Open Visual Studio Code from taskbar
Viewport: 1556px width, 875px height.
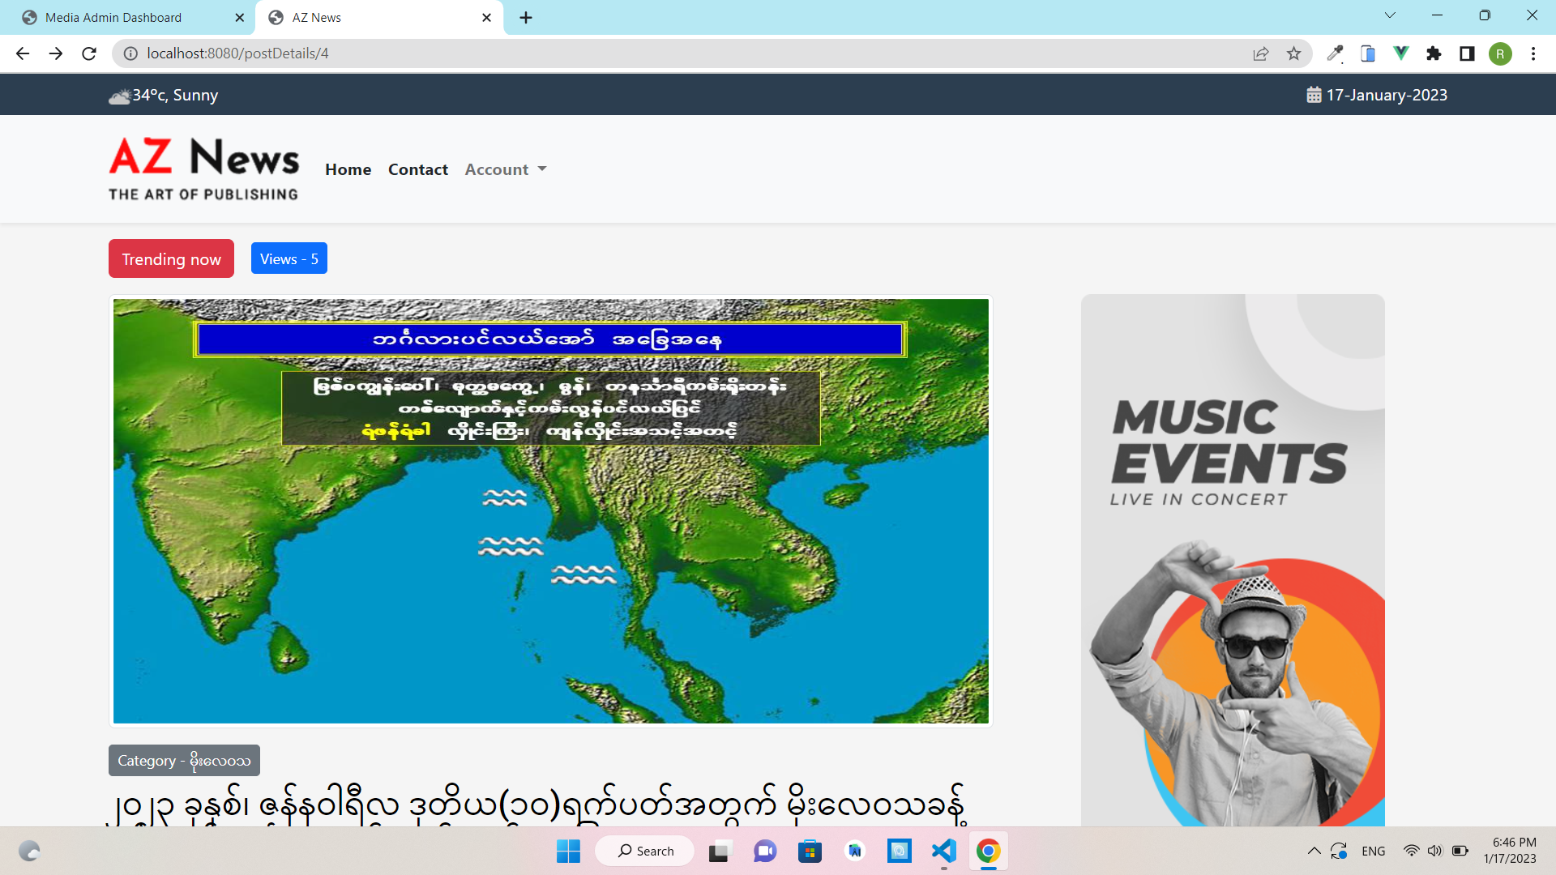click(x=943, y=851)
